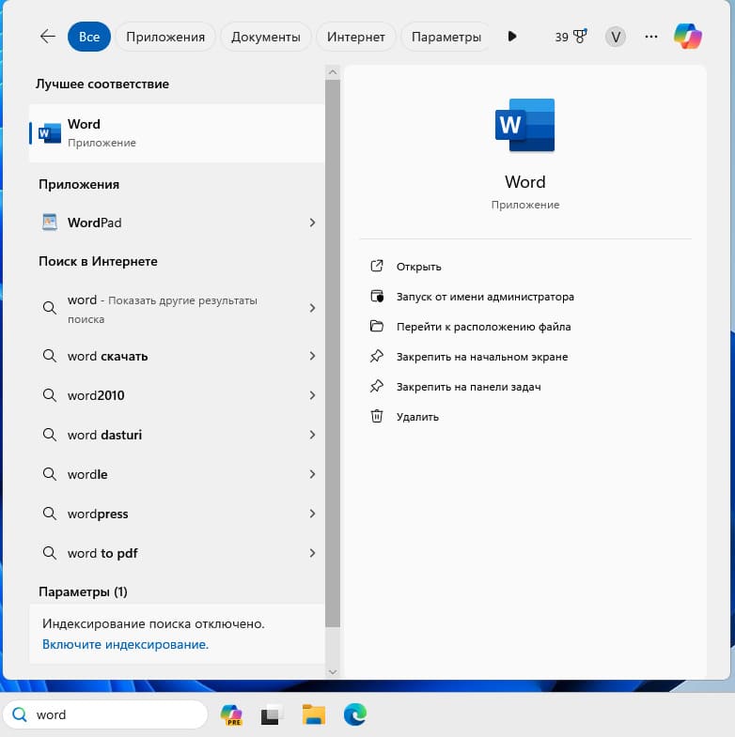Open File Explorer on the taskbar
This screenshot has height=737, width=735.
(x=313, y=714)
